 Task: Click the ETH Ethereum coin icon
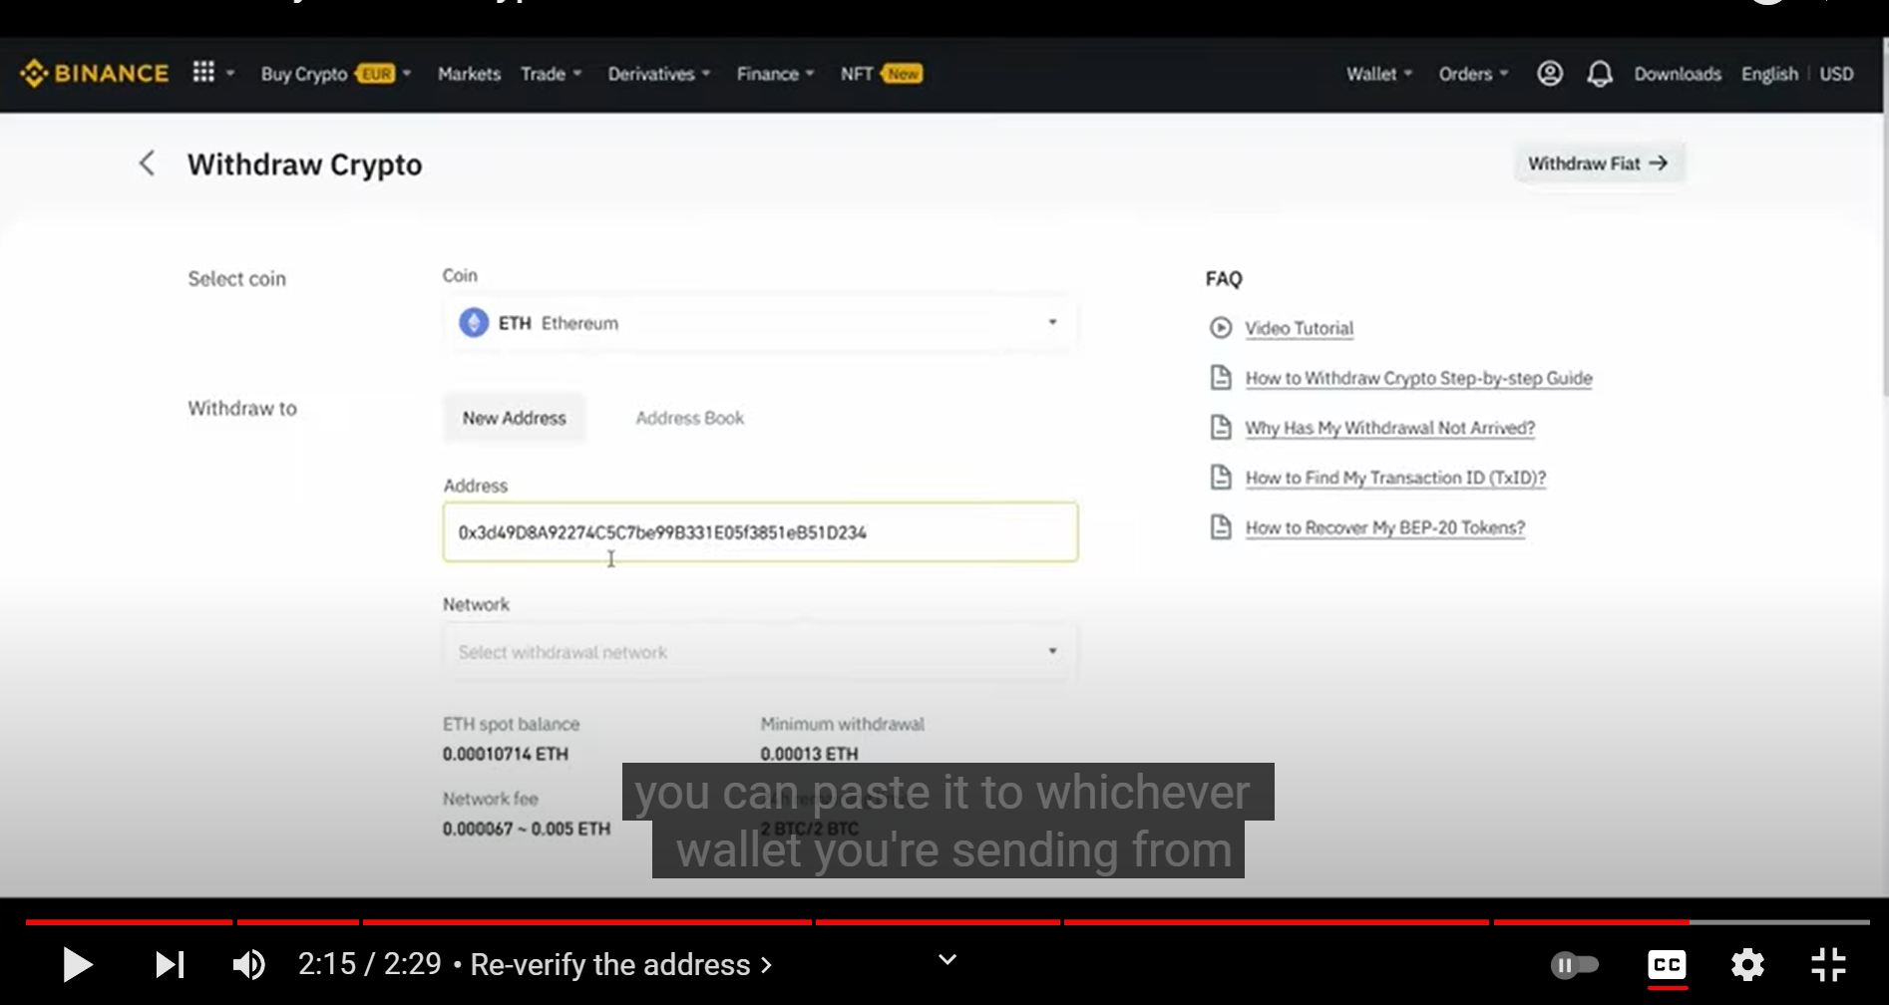pos(473,322)
